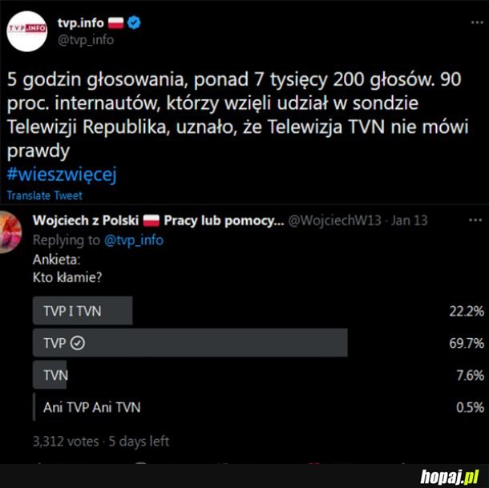
Task: Select the "TVP I TVN" poll option
Action: tap(83, 311)
